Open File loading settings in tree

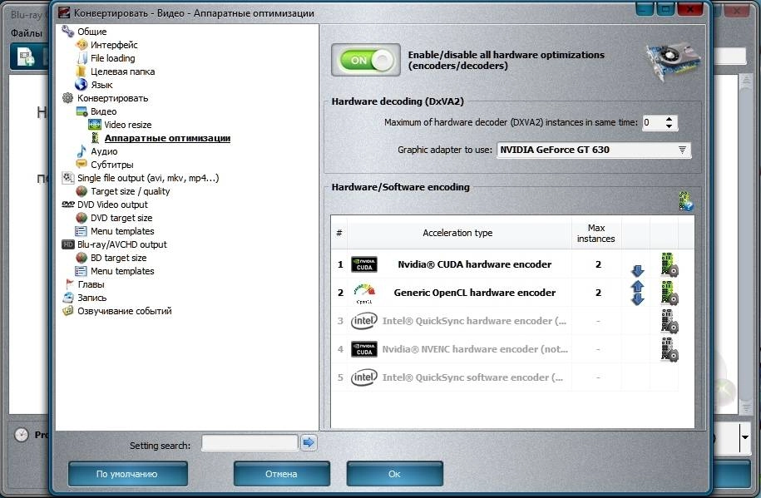coord(112,58)
